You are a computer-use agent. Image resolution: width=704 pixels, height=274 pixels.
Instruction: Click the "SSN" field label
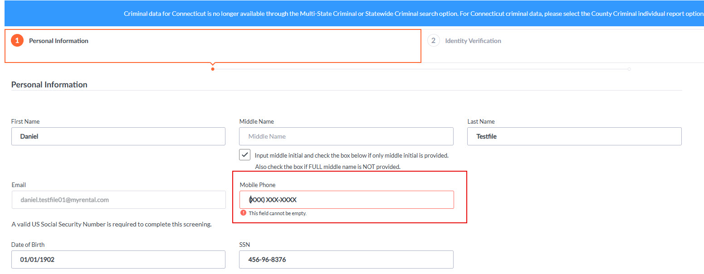244,245
